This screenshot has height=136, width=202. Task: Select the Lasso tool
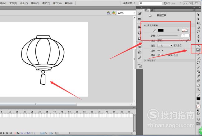coord(198,32)
